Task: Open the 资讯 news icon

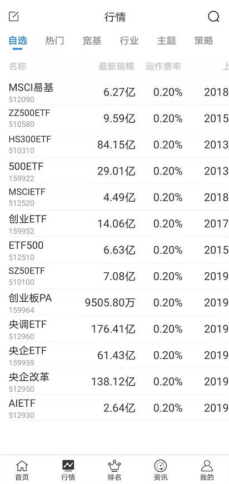Action: coord(161,466)
